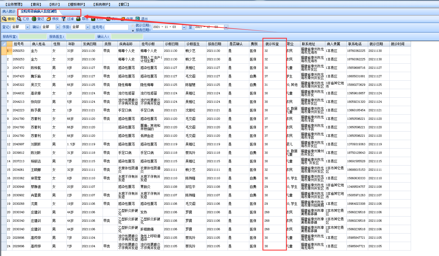Click the 查询 magnifier toolbar icon
439x256 pixels.
pos(4,19)
